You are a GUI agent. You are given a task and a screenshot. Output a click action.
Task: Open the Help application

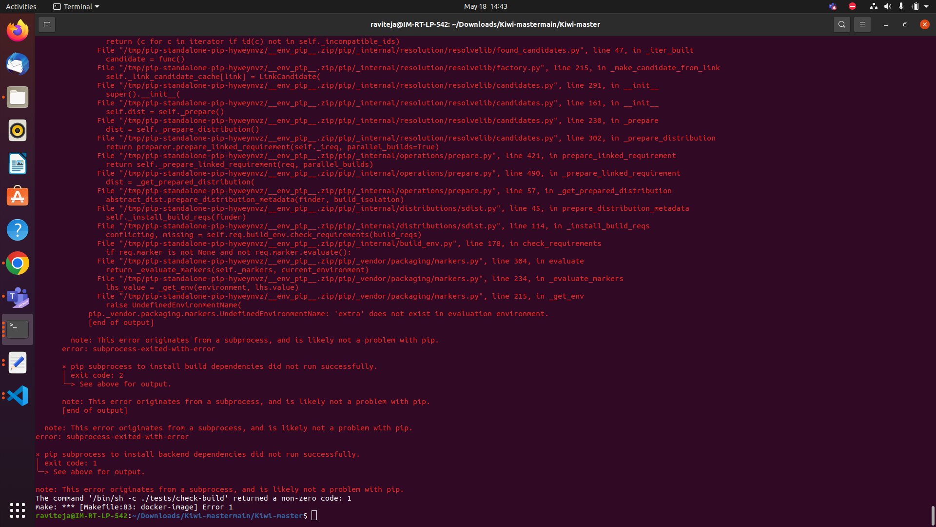(x=18, y=230)
